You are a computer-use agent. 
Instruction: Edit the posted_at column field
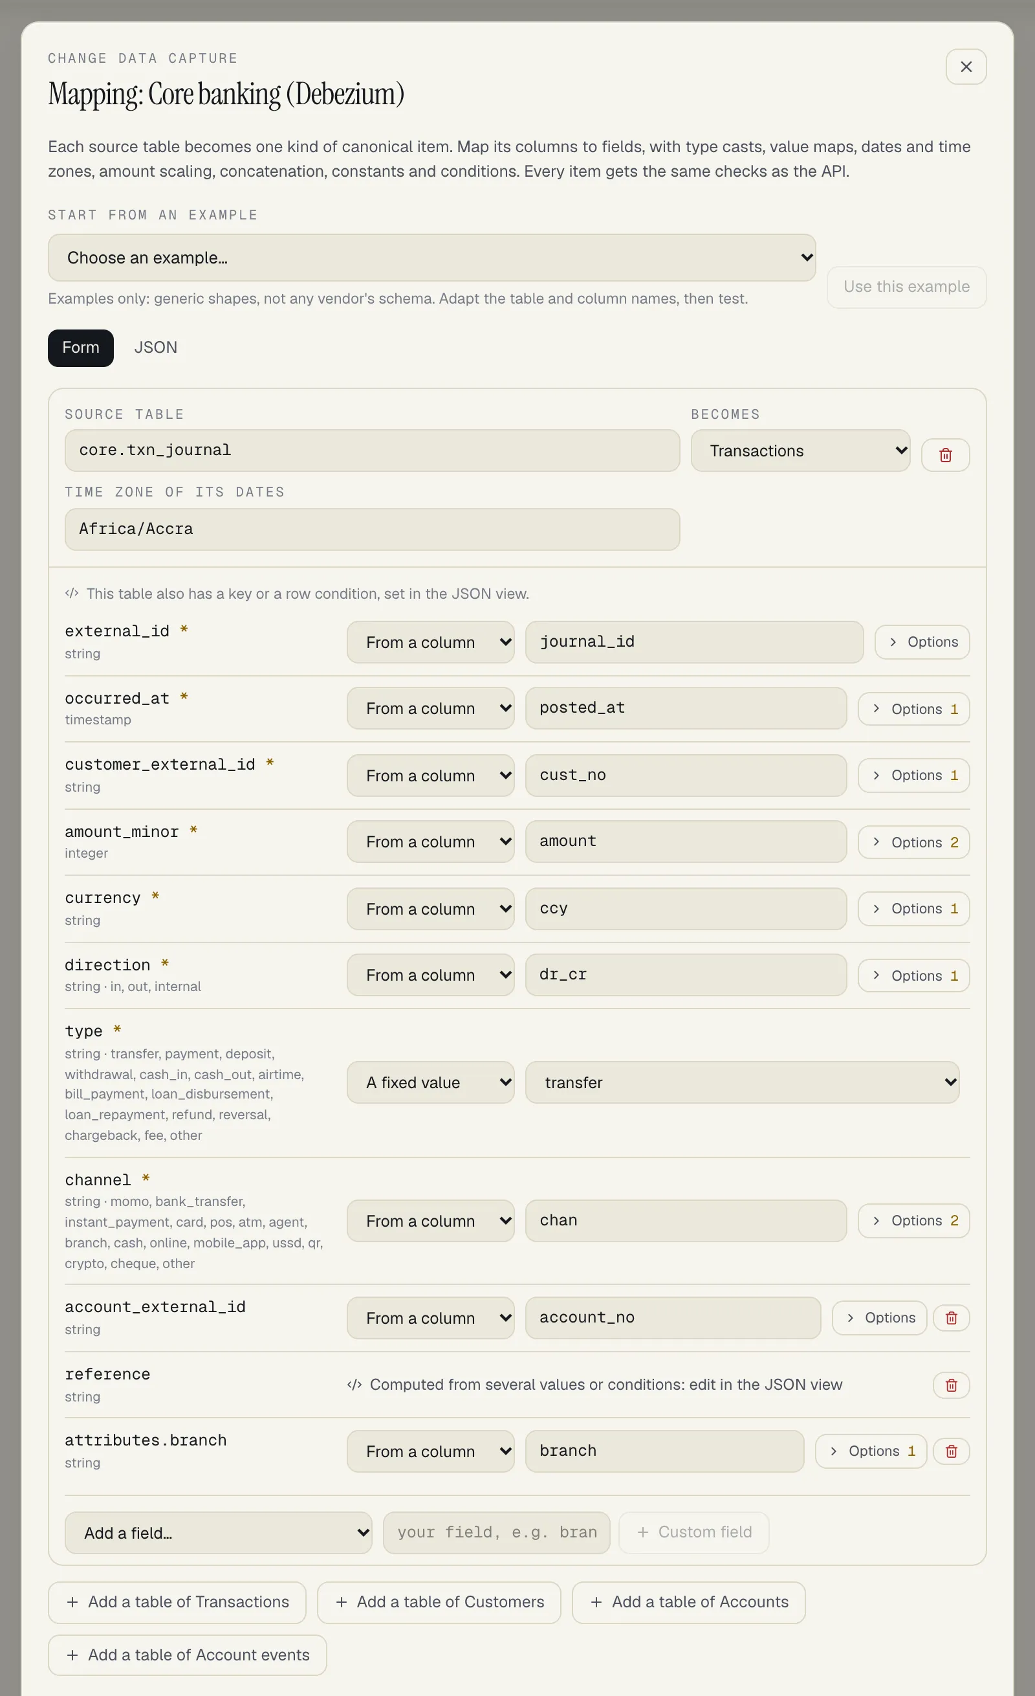pos(686,708)
